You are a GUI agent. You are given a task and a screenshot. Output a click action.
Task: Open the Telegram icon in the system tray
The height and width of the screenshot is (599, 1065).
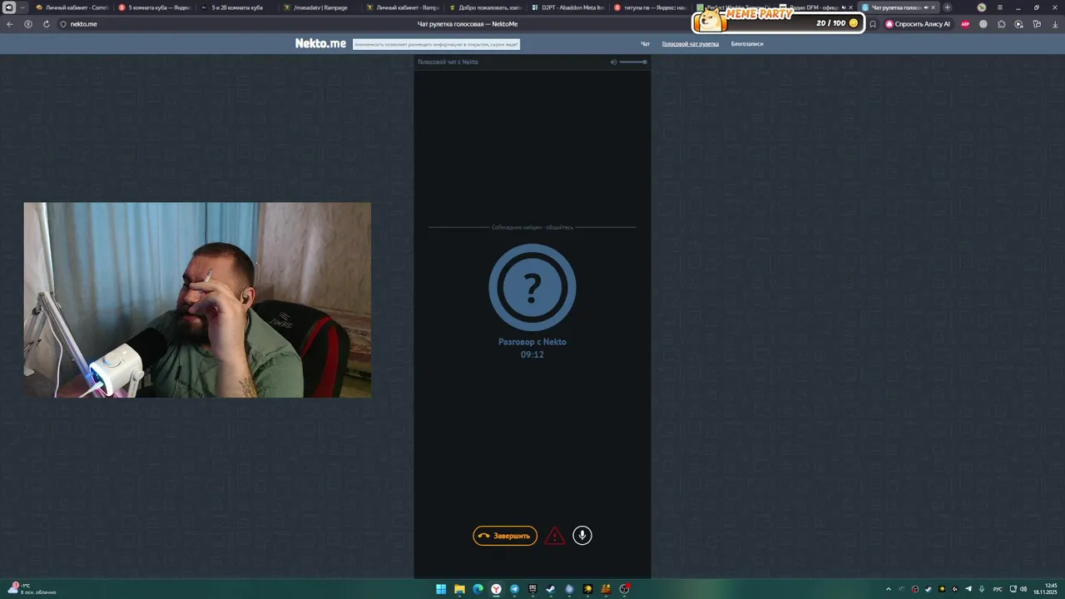coord(968,589)
